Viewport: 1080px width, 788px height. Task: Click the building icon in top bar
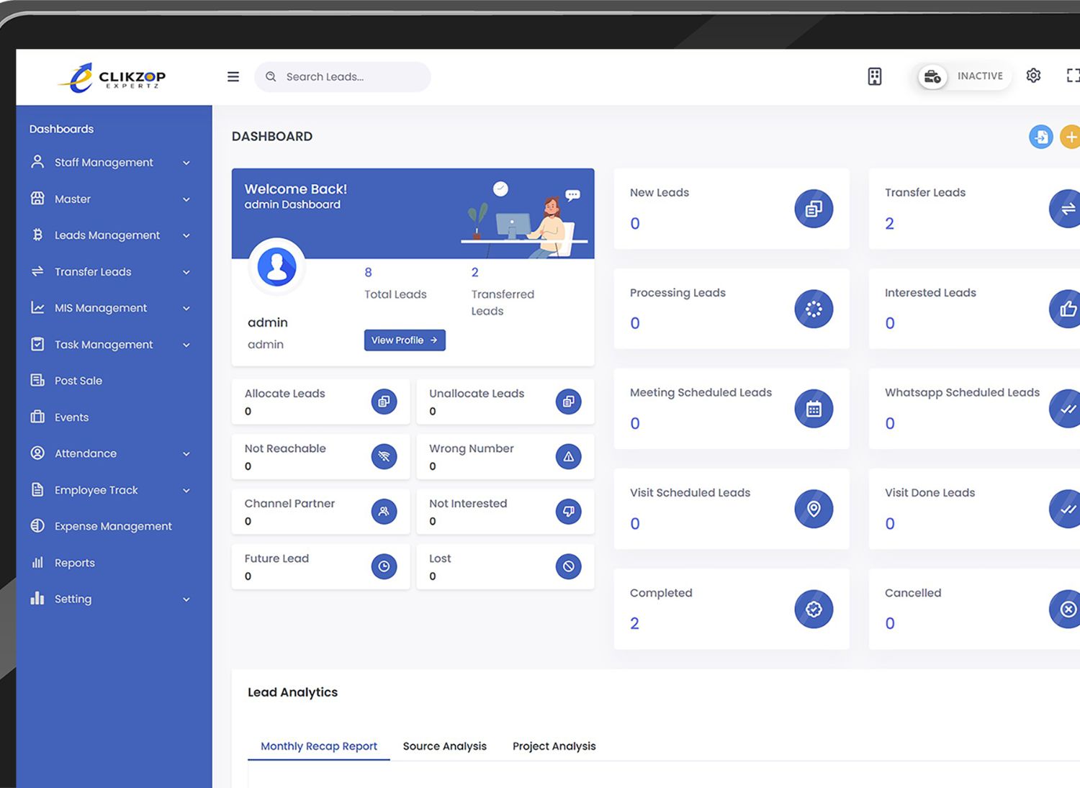point(874,76)
